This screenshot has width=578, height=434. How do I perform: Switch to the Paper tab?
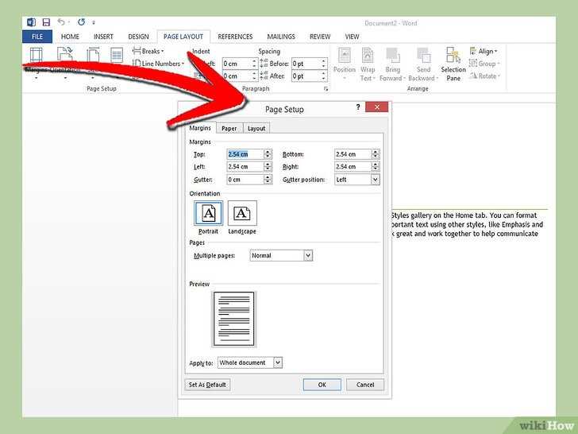(229, 129)
